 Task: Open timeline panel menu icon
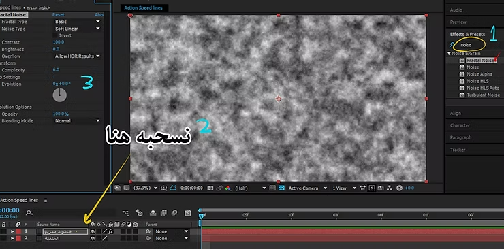click(46, 200)
